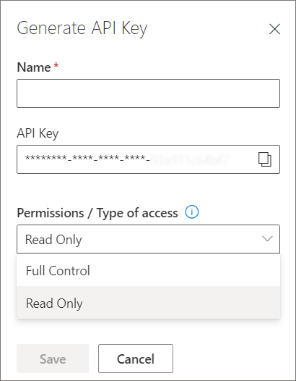Click inside the API Key field
This screenshot has height=381, width=296.
tap(148, 159)
